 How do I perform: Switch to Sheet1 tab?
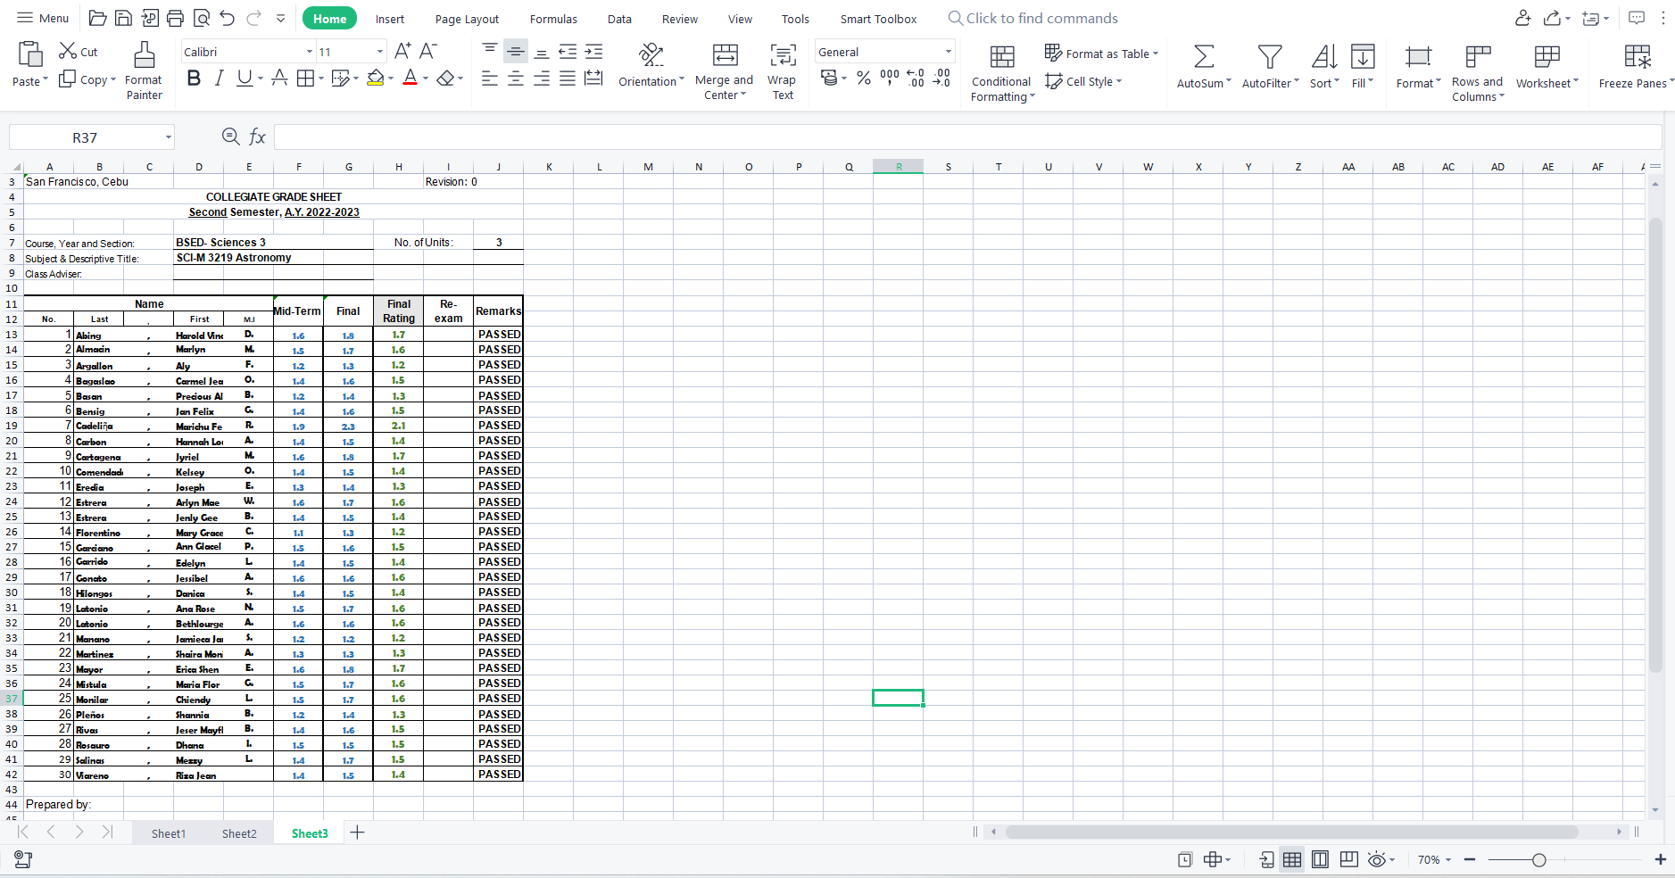tap(168, 833)
